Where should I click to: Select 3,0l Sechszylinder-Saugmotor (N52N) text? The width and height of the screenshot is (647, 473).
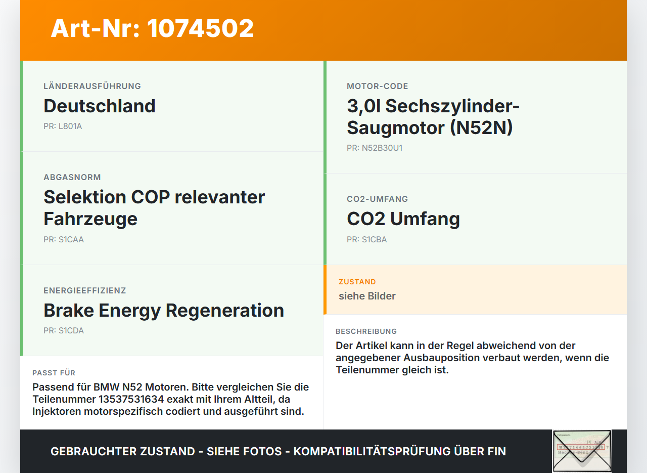point(433,116)
